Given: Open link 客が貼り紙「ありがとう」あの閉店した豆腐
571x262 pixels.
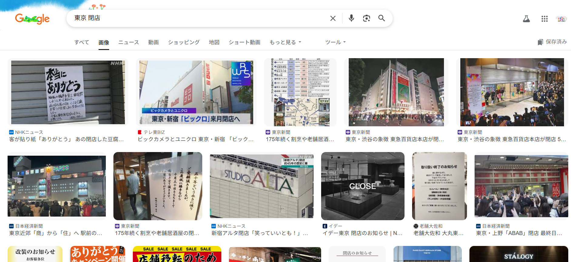Looking at the screenshot, I should click(66, 139).
